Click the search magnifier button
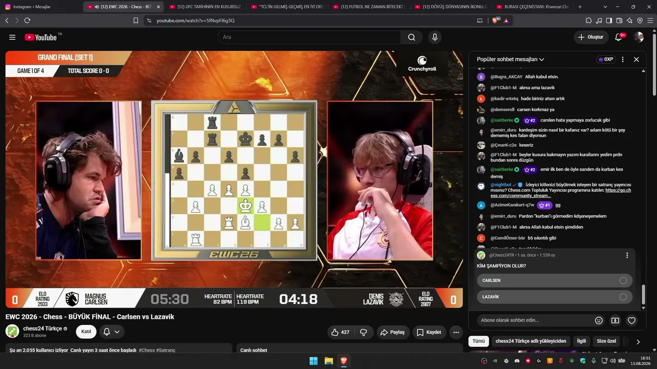 click(412, 37)
